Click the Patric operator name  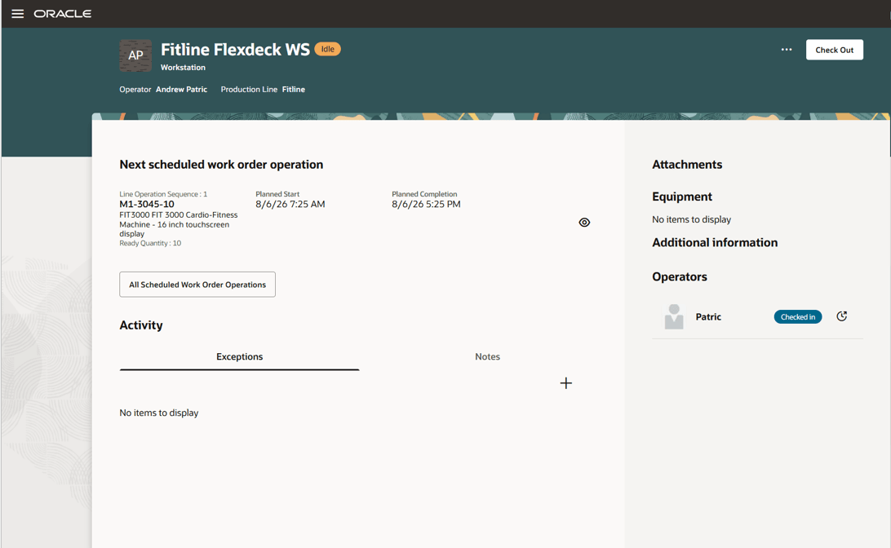[x=708, y=317]
